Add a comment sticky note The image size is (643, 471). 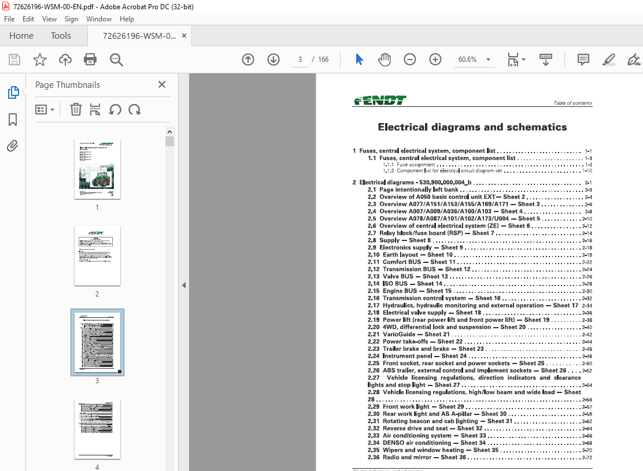(x=583, y=60)
